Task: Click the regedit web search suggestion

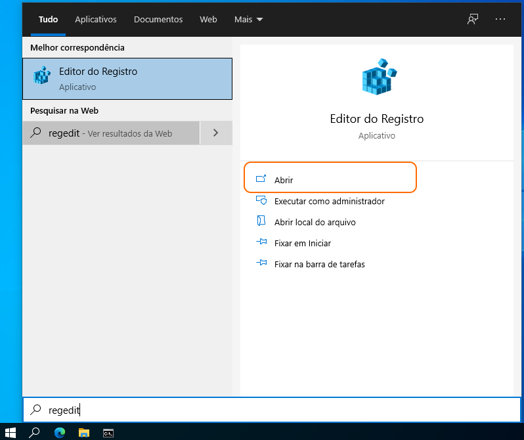Action: (x=111, y=133)
